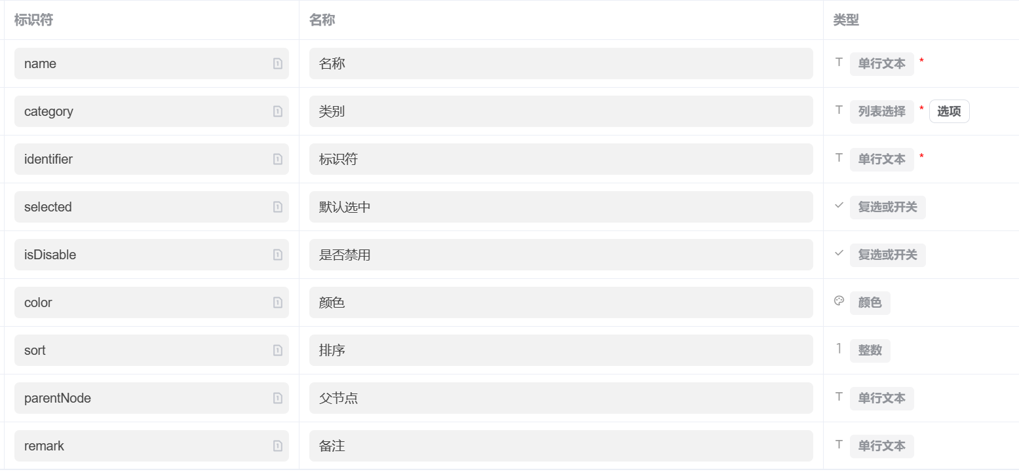
Task: Click the copy icon in the name identifier field
Action: tap(278, 64)
